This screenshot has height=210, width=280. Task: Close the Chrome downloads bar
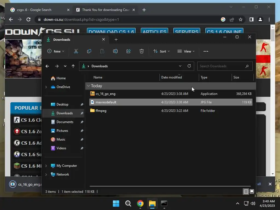pyautogui.click(x=270, y=184)
